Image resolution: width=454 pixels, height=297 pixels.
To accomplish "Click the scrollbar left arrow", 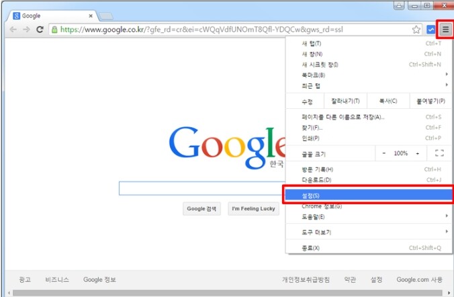I will (9, 293).
